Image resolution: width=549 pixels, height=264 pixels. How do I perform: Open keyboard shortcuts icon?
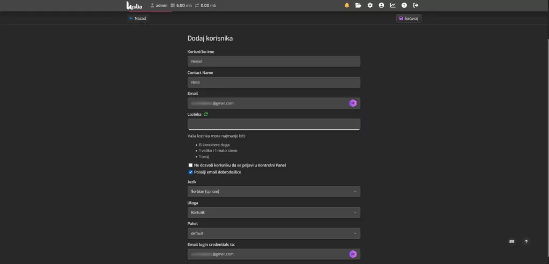(x=512, y=242)
